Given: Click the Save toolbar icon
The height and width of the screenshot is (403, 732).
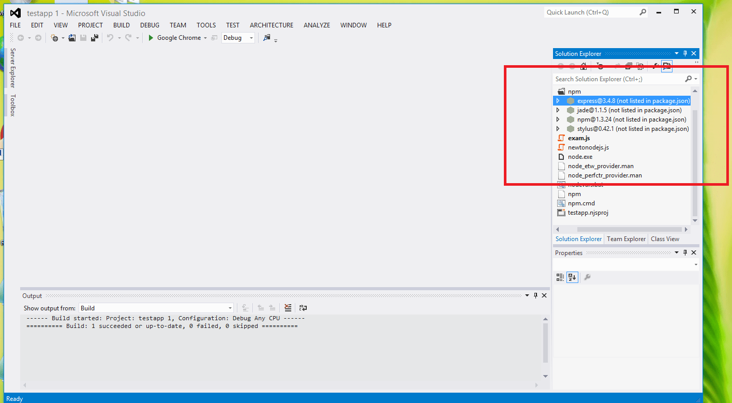Looking at the screenshot, I should click(83, 38).
